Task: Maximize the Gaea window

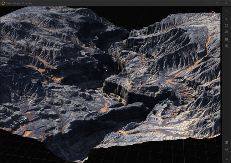Action: [217, 3]
